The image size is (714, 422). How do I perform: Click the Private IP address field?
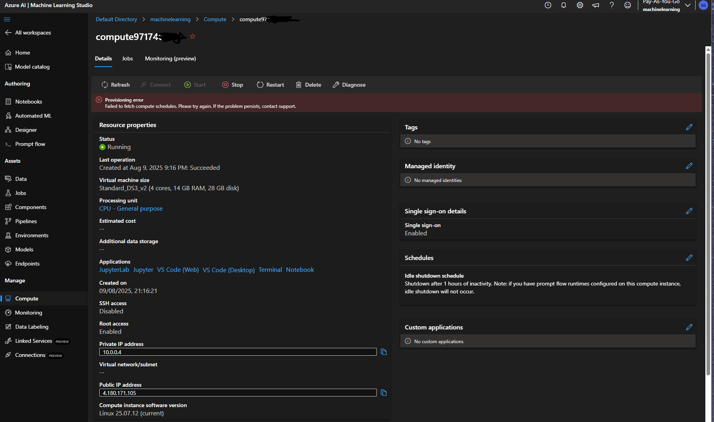[x=238, y=352]
